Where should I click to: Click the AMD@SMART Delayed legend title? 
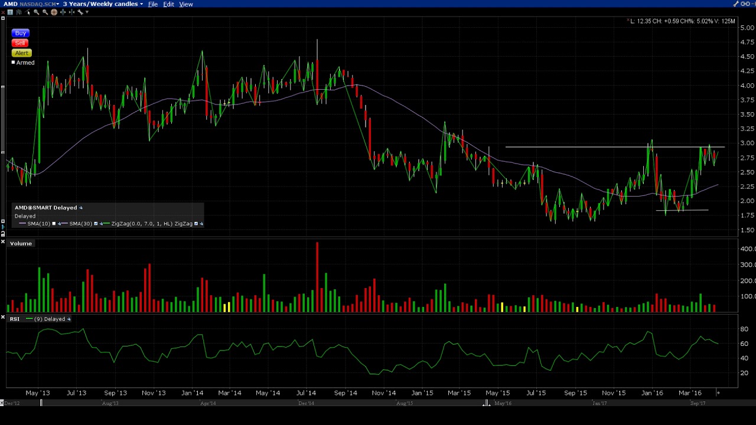tap(46, 208)
